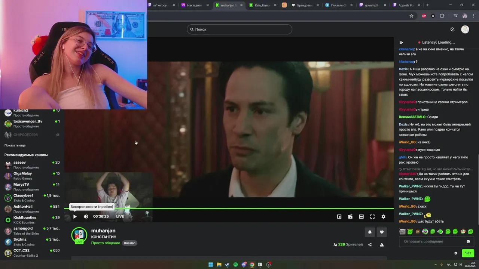Select the Russian language tag
Viewport: 479px width, 269px height.
(x=129, y=243)
